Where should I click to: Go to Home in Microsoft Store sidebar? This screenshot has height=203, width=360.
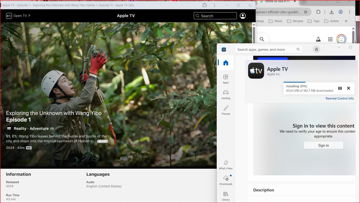click(x=226, y=63)
